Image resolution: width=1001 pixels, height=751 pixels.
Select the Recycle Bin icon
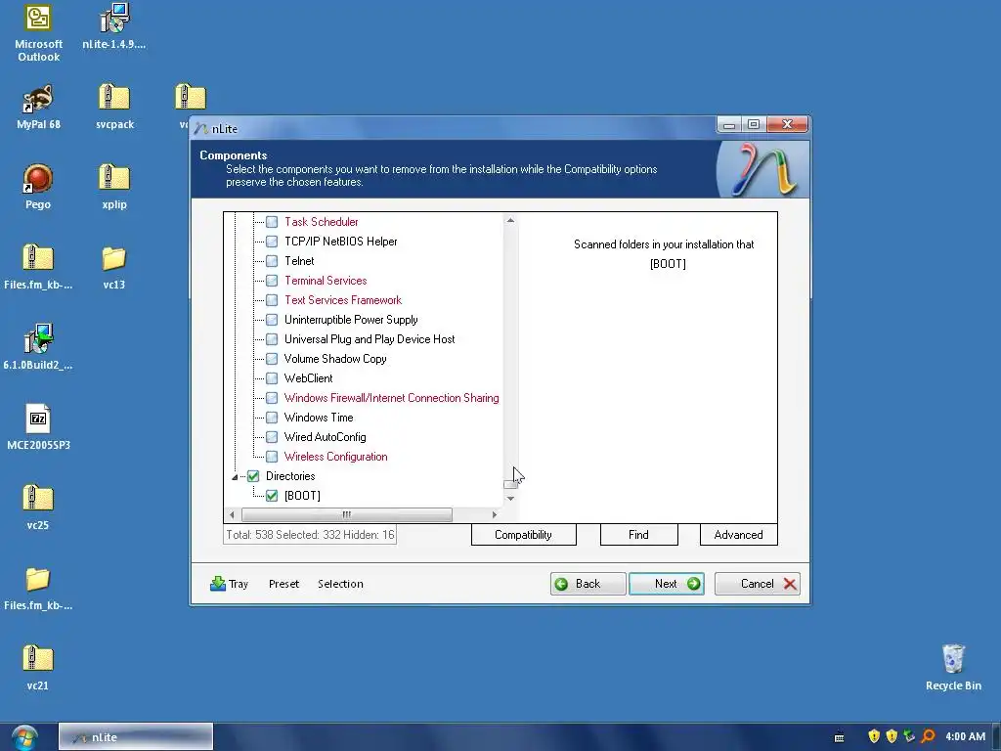coord(953,668)
